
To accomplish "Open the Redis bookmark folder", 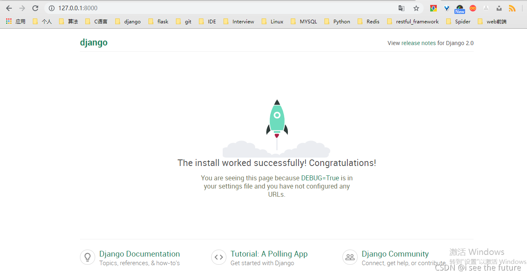I will 369,21.
